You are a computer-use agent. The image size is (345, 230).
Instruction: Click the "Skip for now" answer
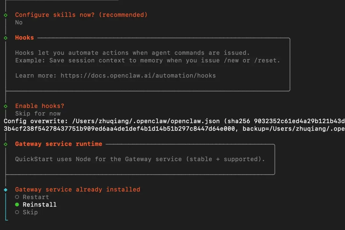(38, 114)
